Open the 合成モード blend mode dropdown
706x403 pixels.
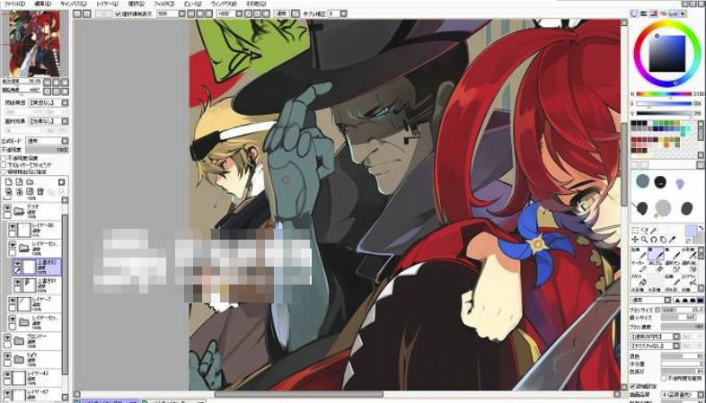tap(65, 141)
